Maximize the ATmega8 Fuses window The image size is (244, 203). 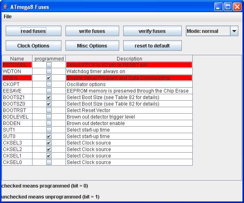pos(228,7)
